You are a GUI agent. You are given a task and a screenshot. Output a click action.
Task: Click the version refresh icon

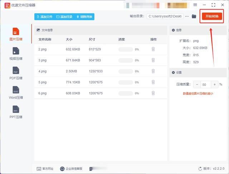pyautogui.click(x=200, y=169)
